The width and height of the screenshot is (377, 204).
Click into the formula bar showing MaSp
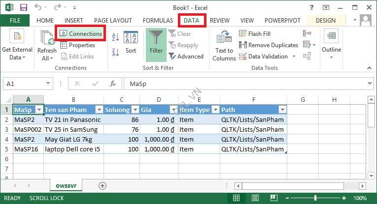point(245,84)
